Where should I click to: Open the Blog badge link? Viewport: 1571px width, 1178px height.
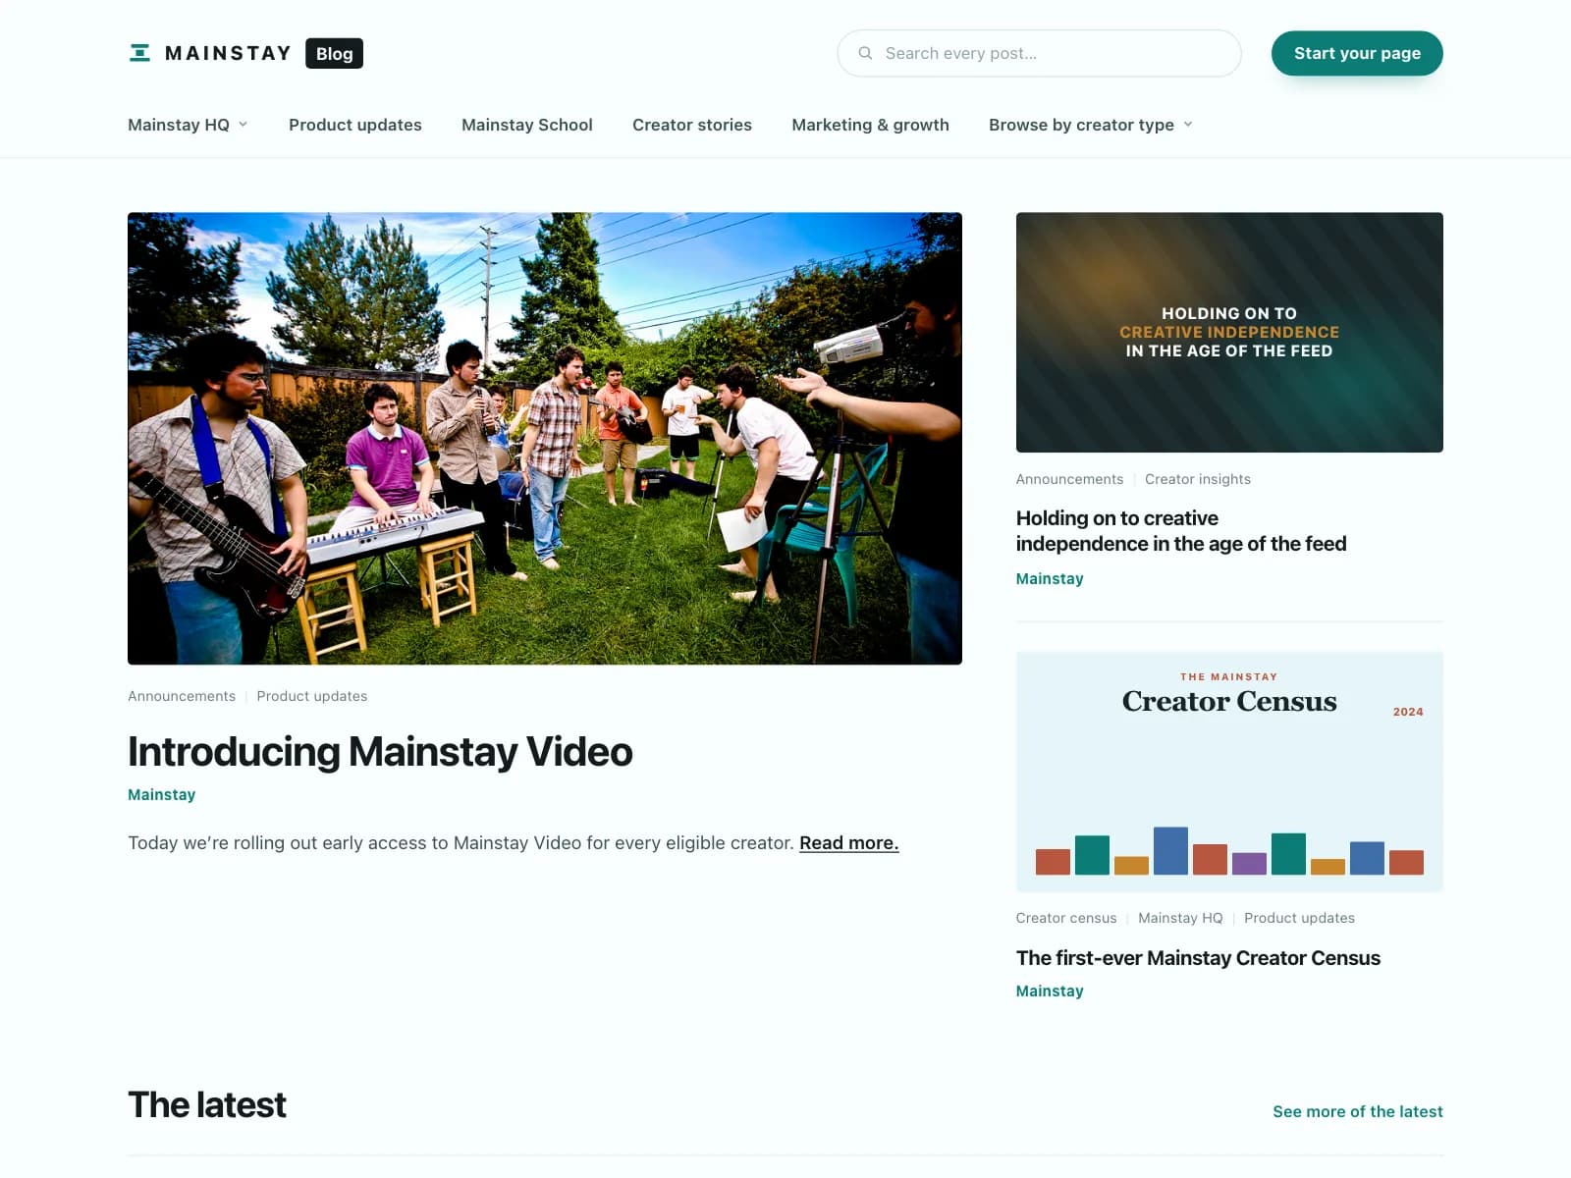334,53
